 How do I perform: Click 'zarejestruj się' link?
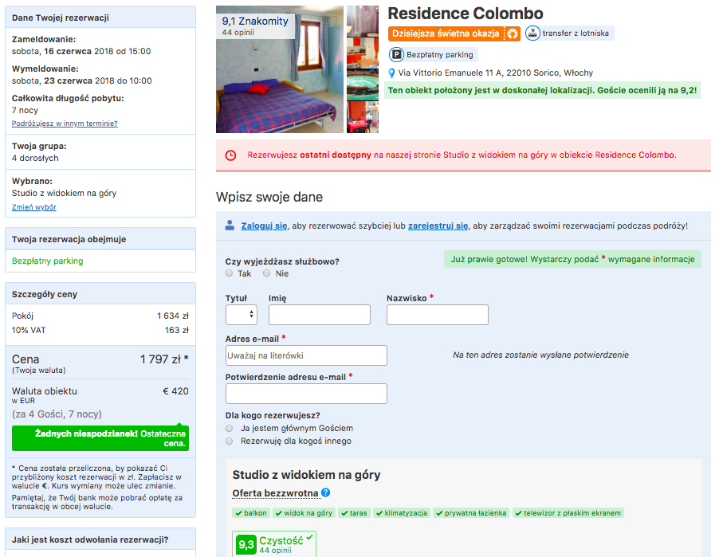click(438, 226)
